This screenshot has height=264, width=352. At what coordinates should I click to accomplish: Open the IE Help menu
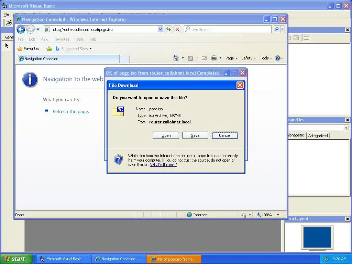[92, 39]
